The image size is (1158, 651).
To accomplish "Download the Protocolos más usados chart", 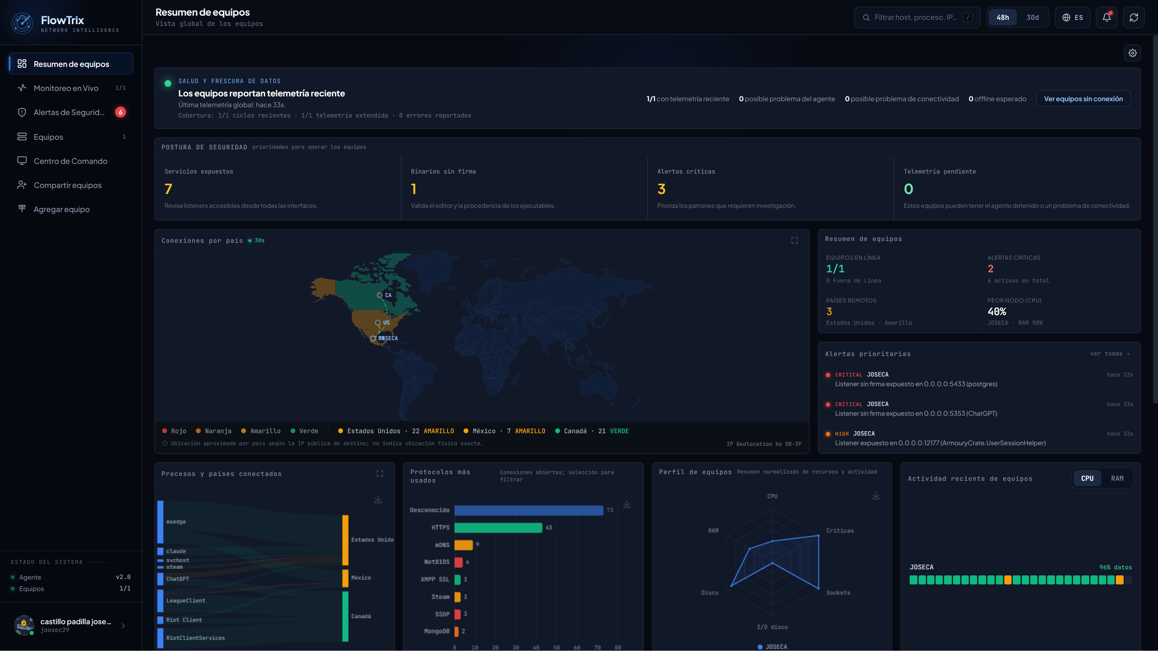I will point(627,505).
